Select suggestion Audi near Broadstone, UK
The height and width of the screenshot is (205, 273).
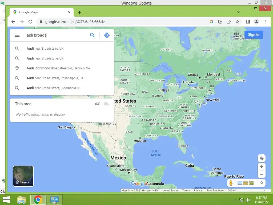click(62, 58)
